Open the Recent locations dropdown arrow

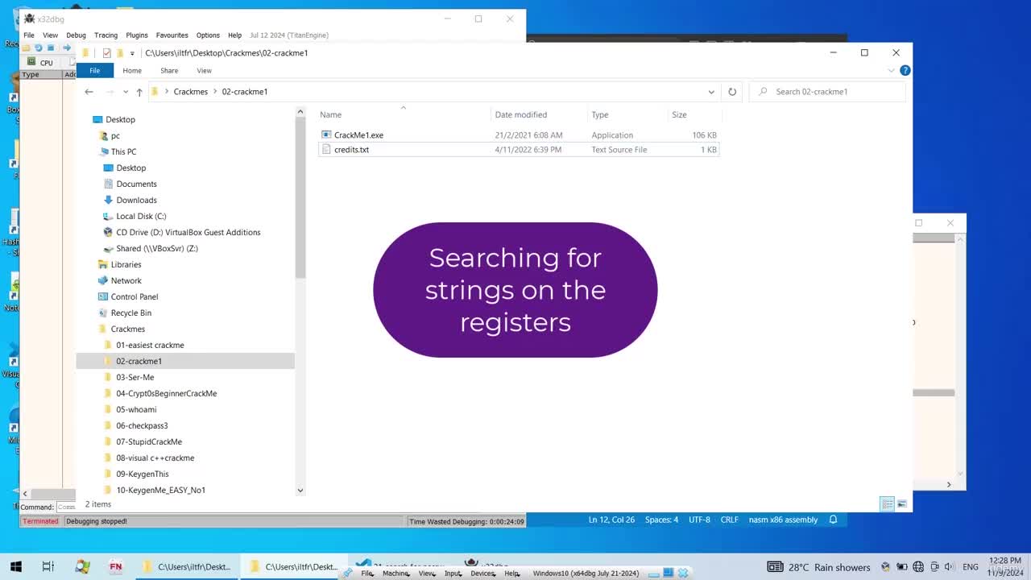pyautogui.click(x=125, y=92)
